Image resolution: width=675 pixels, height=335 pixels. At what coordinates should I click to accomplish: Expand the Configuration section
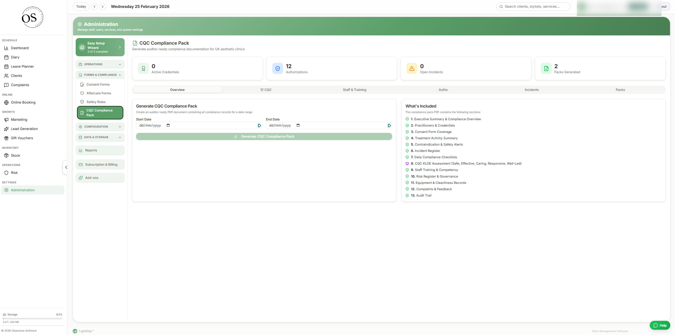100,127
